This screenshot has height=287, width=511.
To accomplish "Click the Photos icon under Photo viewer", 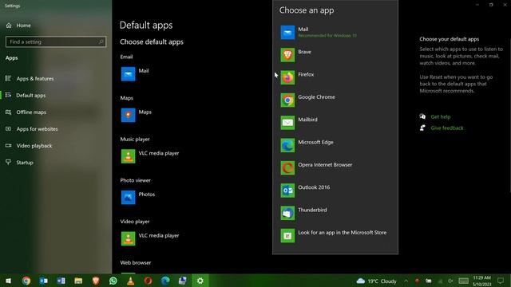I will pos(128,198).
